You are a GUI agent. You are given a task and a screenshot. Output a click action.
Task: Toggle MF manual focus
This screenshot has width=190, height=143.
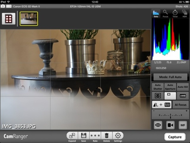[x=183, y=125]
